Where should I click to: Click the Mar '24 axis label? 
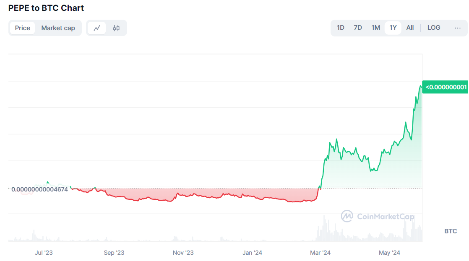[x=320, y=253]
